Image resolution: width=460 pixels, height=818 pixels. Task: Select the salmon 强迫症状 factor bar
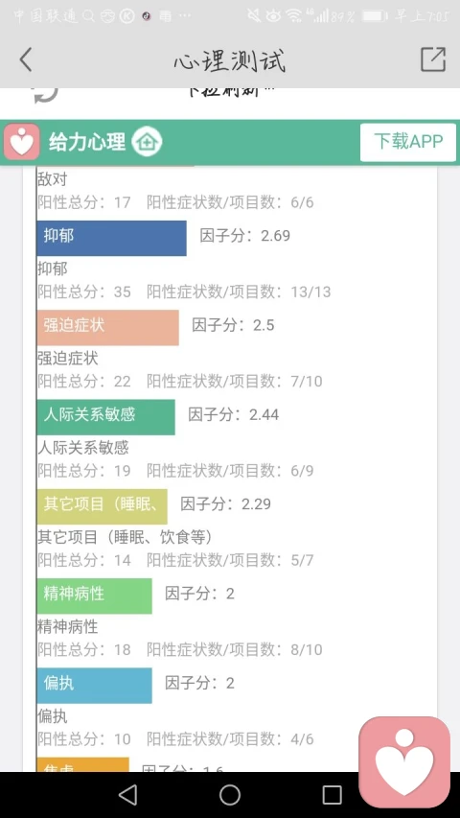(108, 328)
